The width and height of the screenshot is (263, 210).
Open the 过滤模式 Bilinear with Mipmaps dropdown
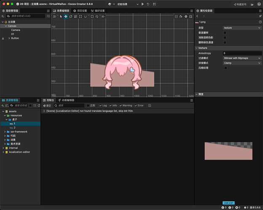(x=242, y=58)
